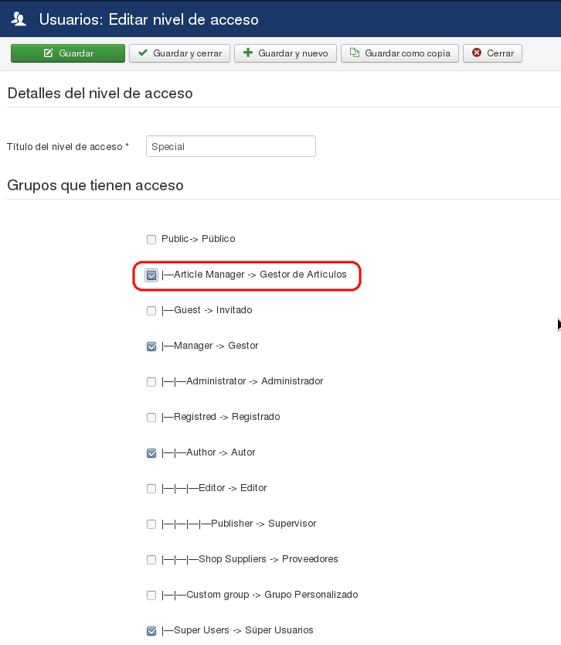The image size is (561, 645).
Task: Uncheck the Manager -> Gestor checkbox
Action: tap(151, 346)
